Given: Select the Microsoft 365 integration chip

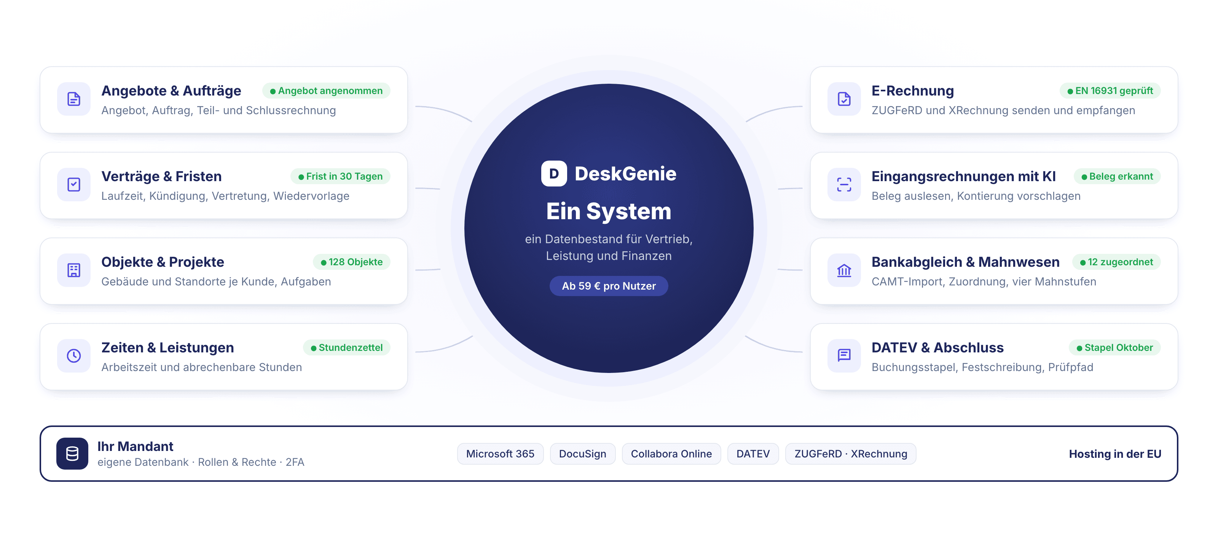Looking at the screenshot, I should coord(500,454).
